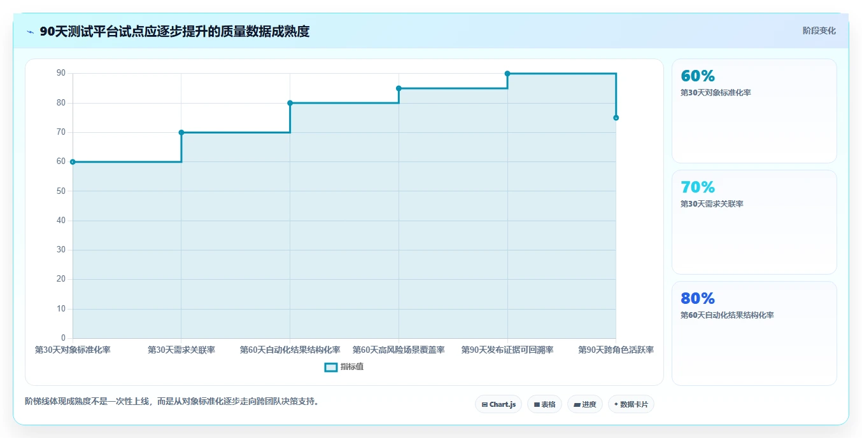
Task: Click the data point at value 70
Action: tap(181, 132)
